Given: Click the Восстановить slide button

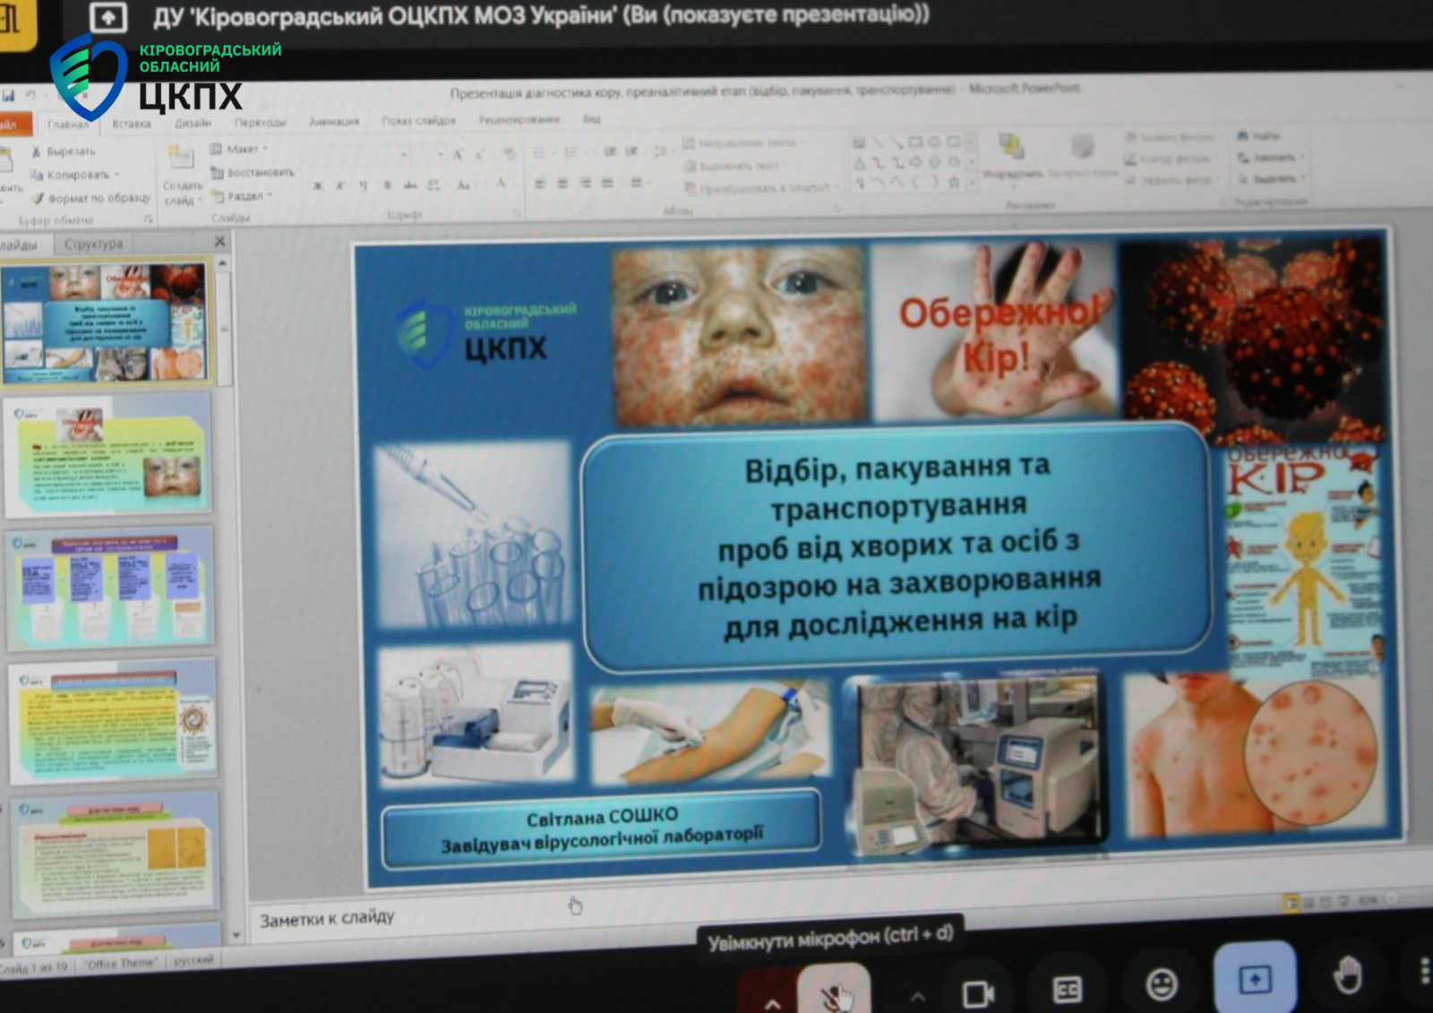Looking at the screenshot, I should click(x=259, y=172).
